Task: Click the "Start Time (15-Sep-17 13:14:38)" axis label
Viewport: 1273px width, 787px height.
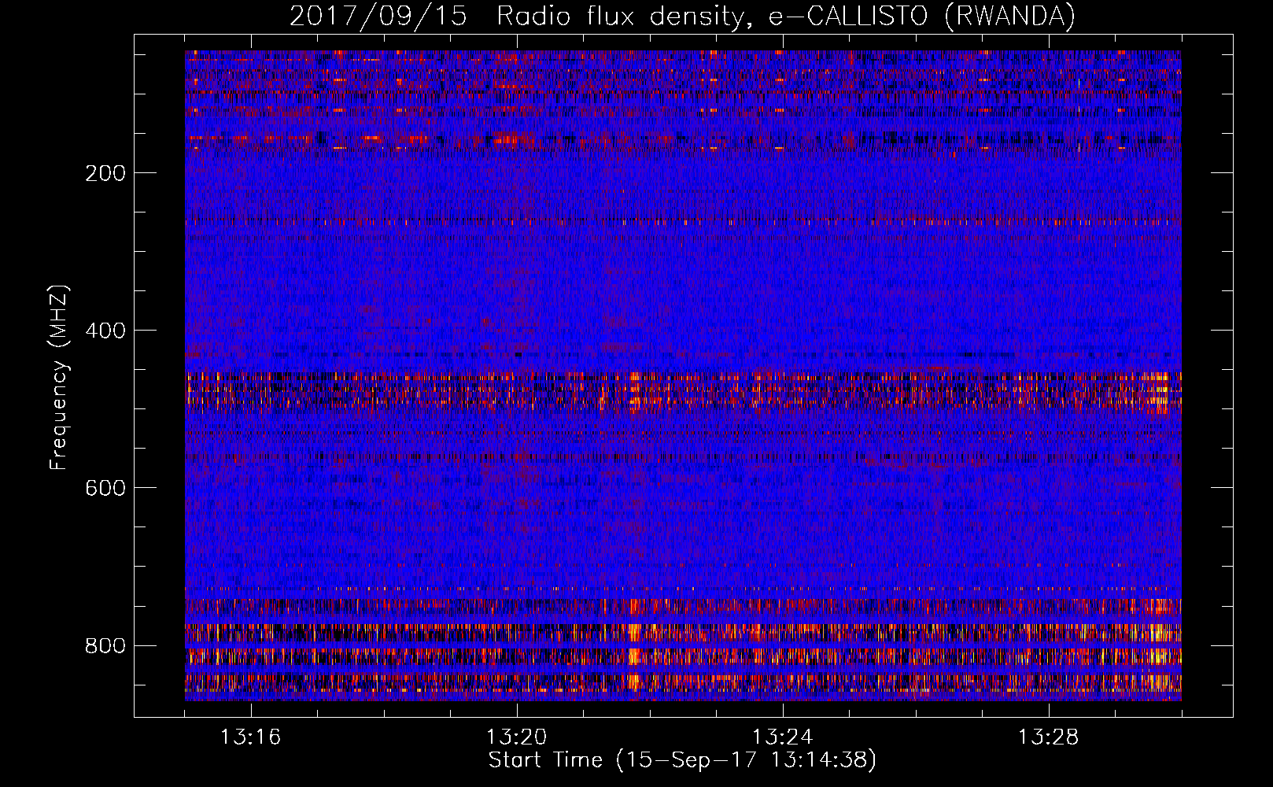Action: point(683,761)
